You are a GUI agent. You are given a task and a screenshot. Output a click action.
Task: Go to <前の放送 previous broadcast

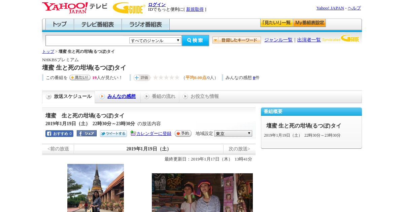coord(58,149)
